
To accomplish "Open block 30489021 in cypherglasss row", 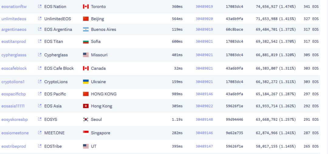I will (204, 55).
